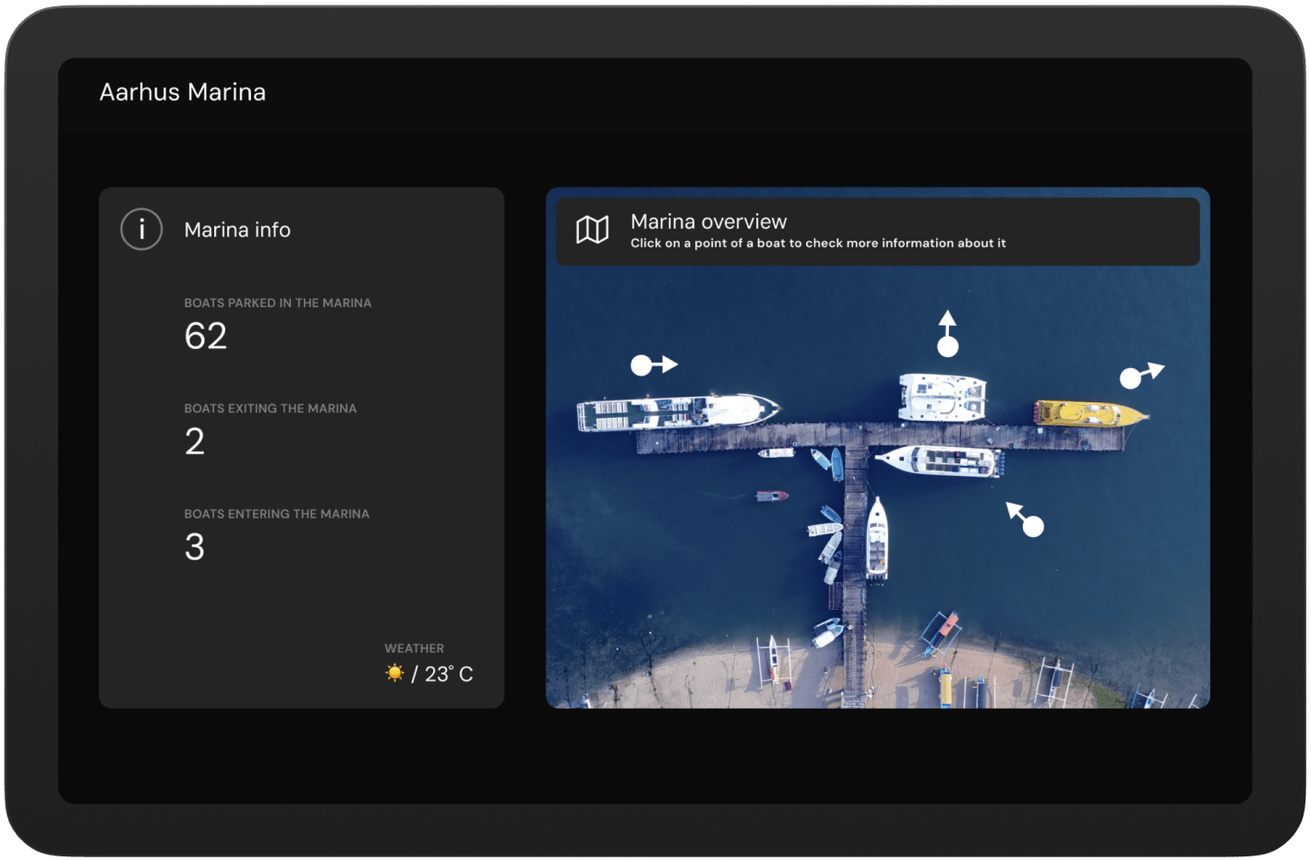1311x860 pixels.
Task: Click the WEATHER label
Action: coord(415,649)
